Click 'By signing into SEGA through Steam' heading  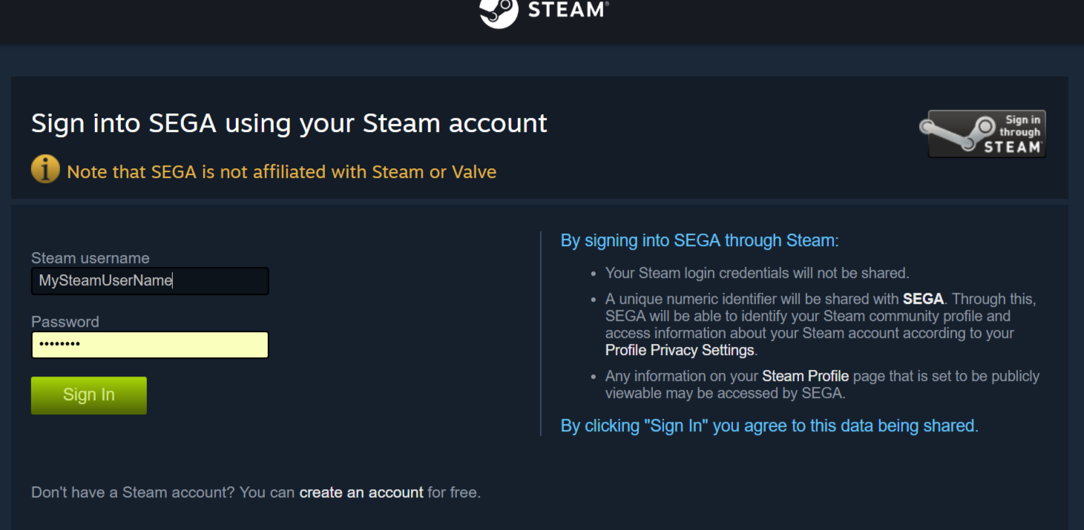[x=700, y=241]
